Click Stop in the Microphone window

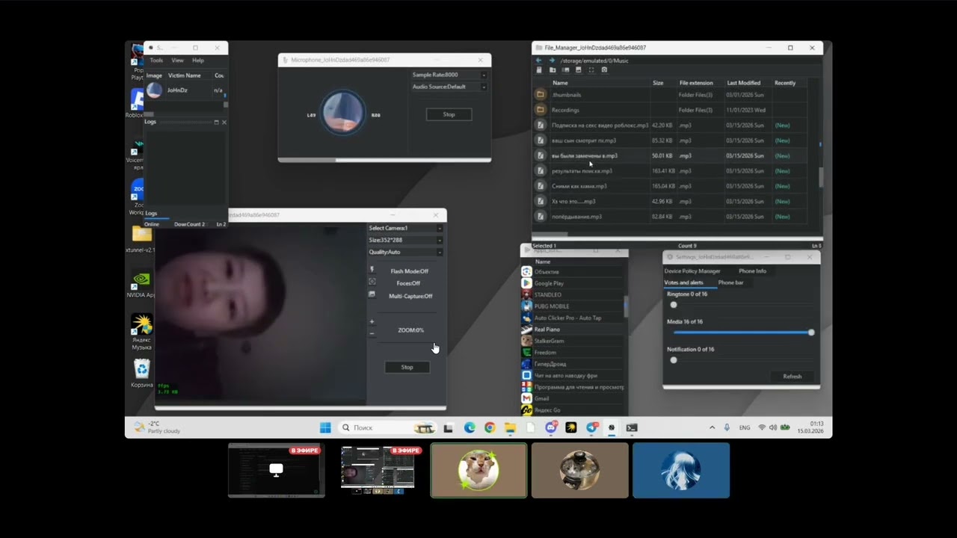(449, 114)
